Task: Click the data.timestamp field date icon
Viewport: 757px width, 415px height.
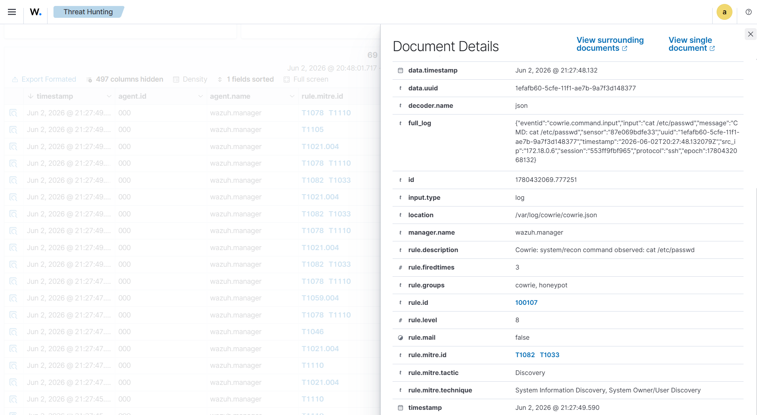Action: click(400, 71)
